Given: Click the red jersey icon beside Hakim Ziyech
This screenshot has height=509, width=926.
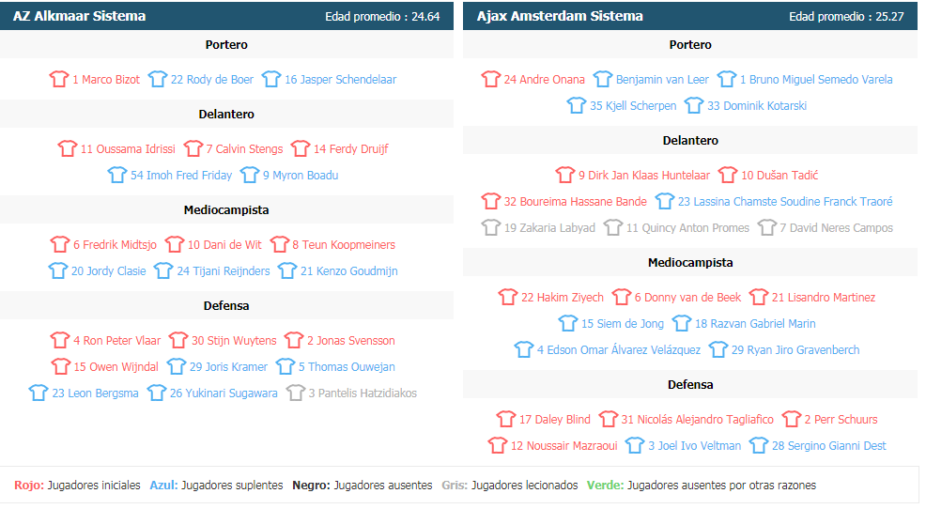Looking at the screenshot, I should click(508, 297).
